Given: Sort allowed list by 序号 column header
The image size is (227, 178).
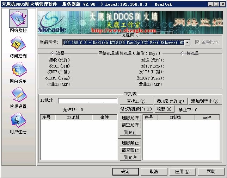Looking at the screenshot, I should pos(48,117).
